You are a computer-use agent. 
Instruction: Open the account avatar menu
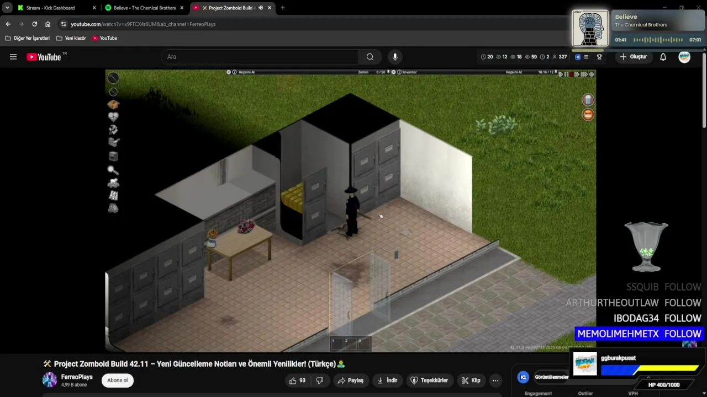tap(684, 57)
